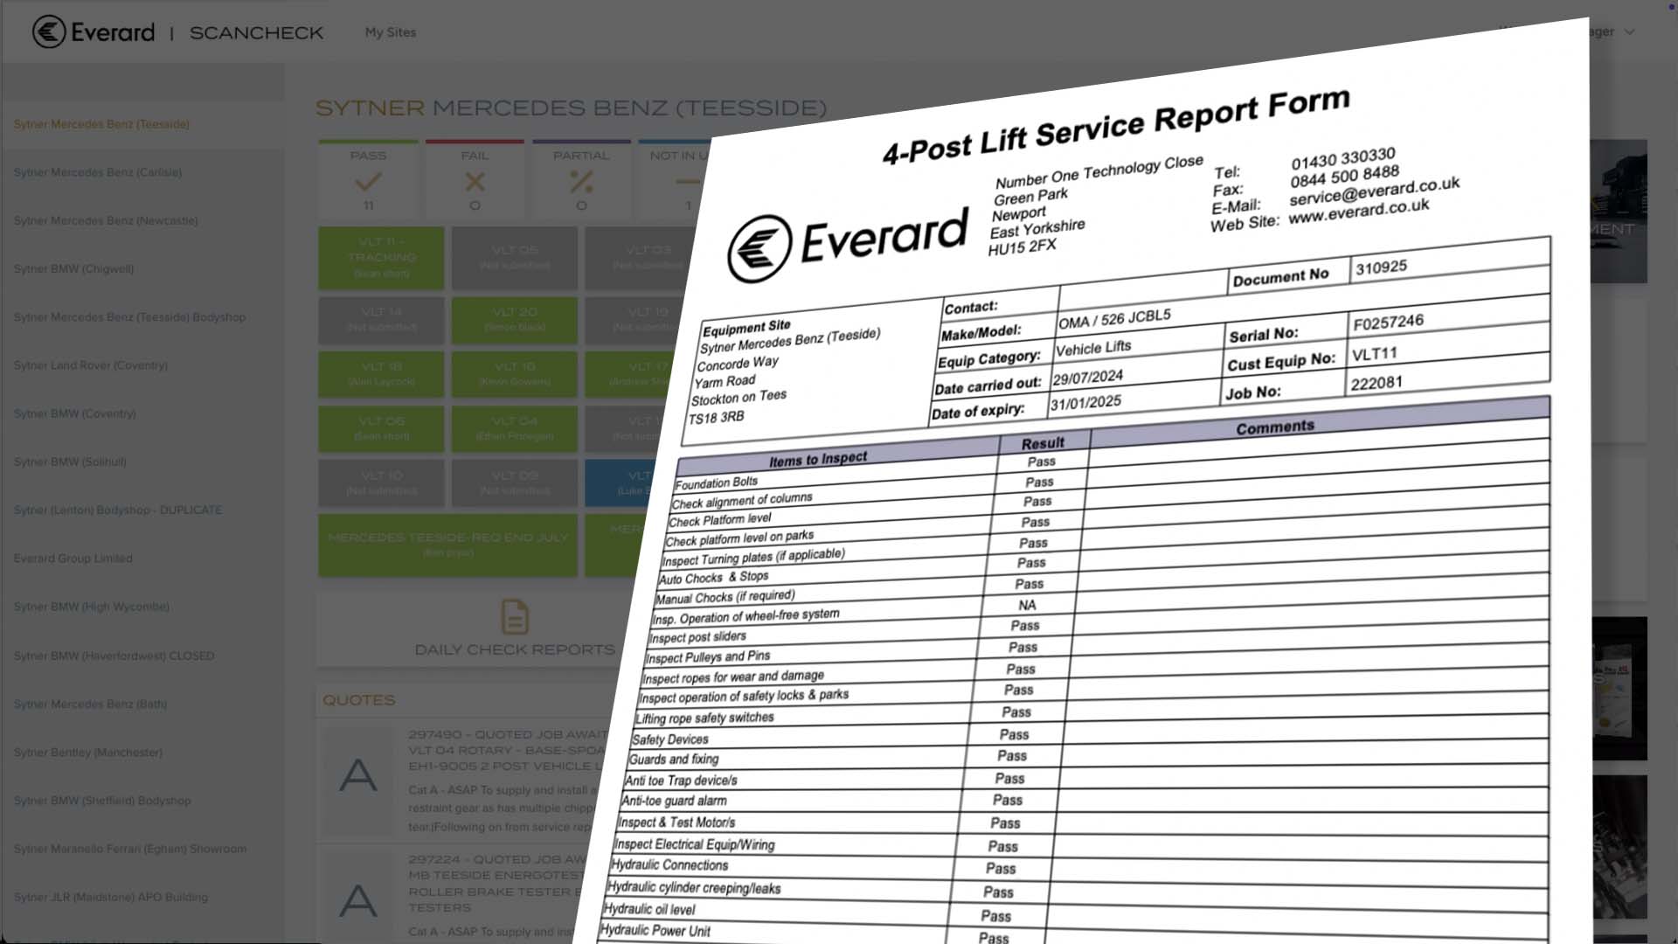Click Serial No value F0257246
Viewport: 1678px width, 944px height.
coord(1388,322)
